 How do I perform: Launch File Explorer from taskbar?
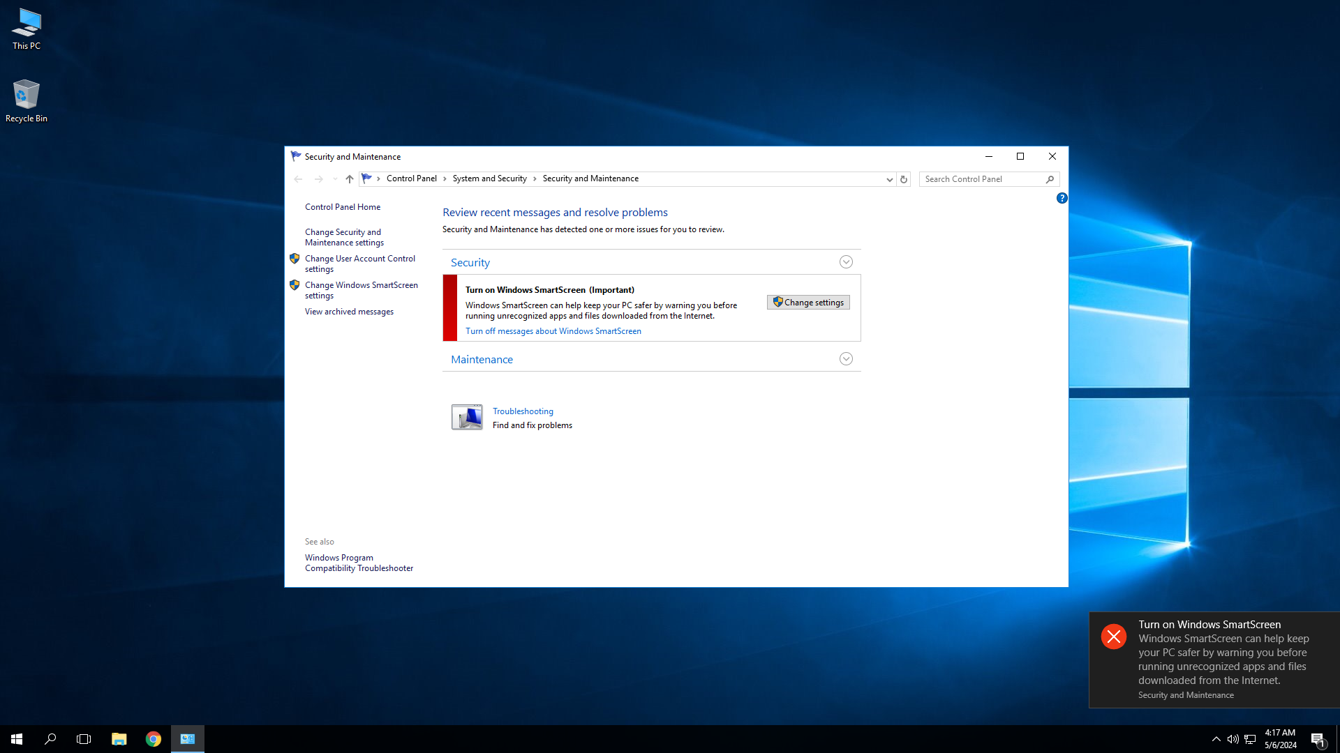119,739
